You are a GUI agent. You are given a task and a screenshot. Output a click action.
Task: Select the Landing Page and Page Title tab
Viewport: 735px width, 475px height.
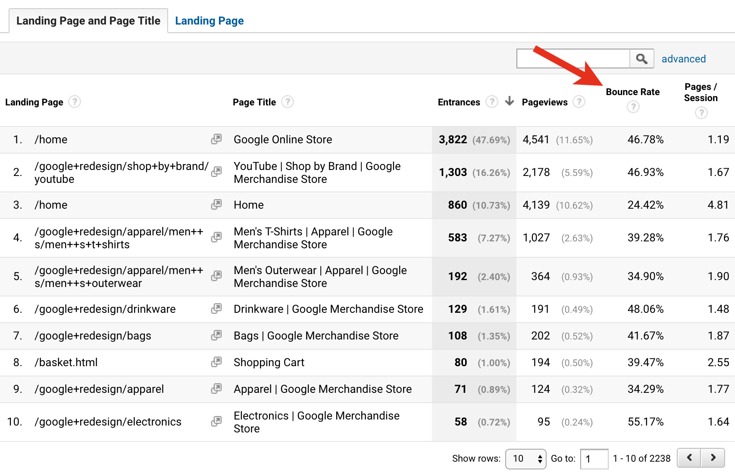pyautogui.click(x=88, y=20)
